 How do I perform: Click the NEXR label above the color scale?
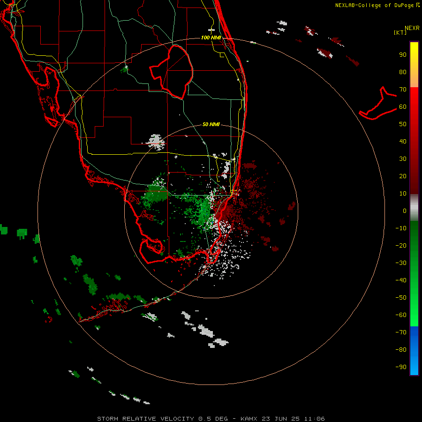point(412,28)
